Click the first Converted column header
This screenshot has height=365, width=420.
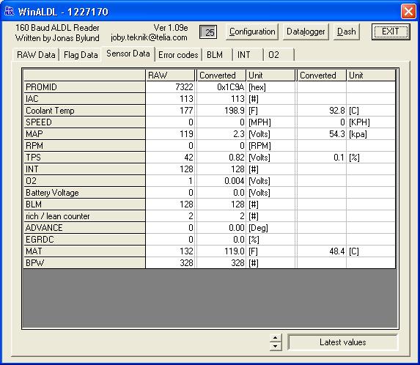pos(221,75)
